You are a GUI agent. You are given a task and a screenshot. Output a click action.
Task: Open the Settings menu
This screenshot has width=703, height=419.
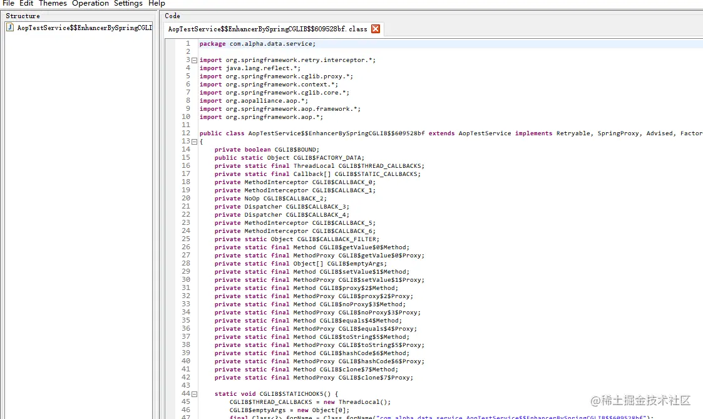(x=128, y=4)
